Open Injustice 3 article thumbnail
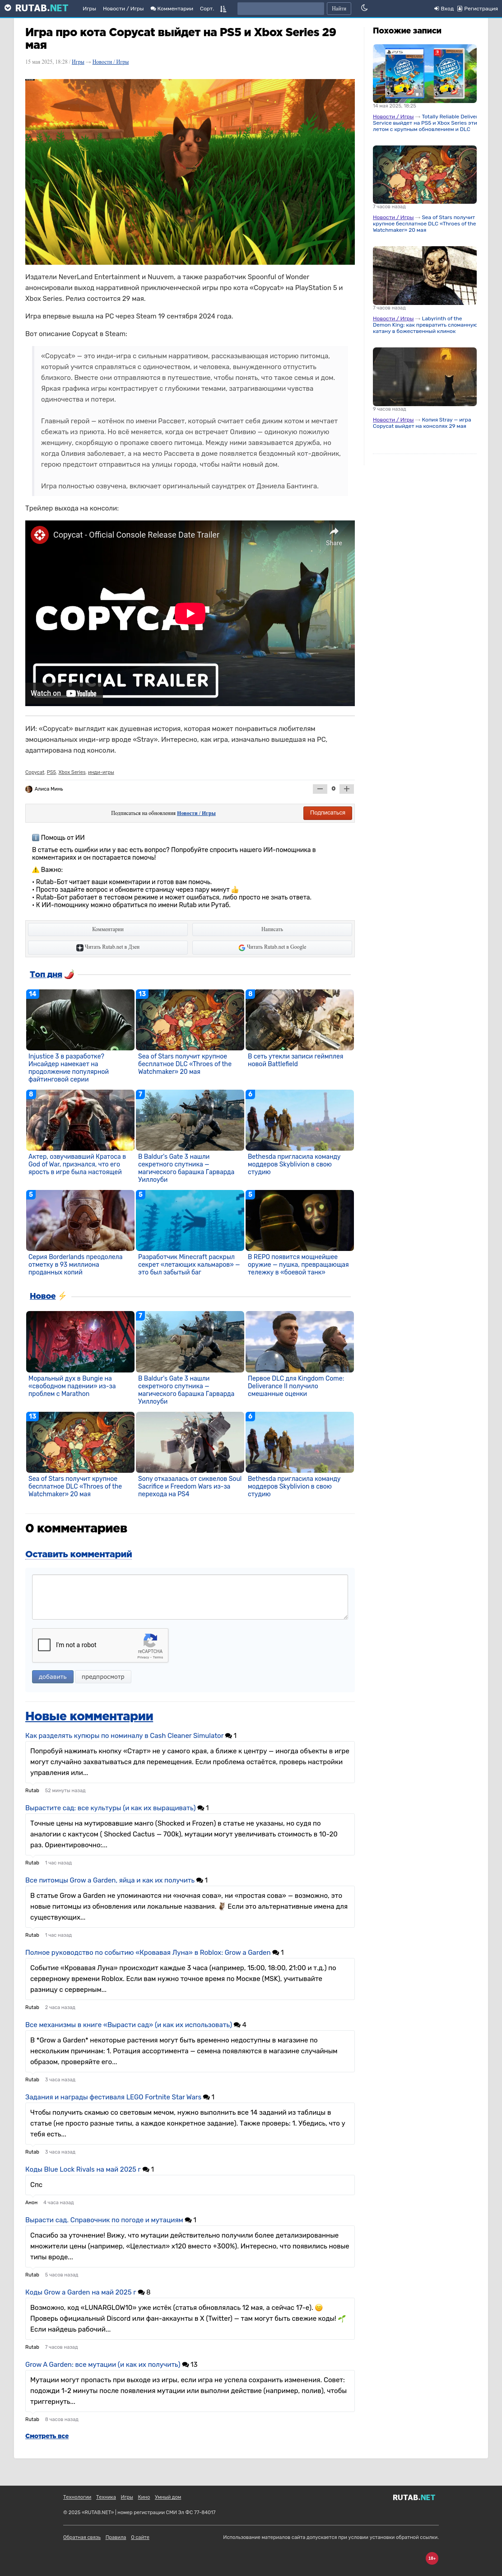This screenshot has width=502, height=2576. [80, 1020]
